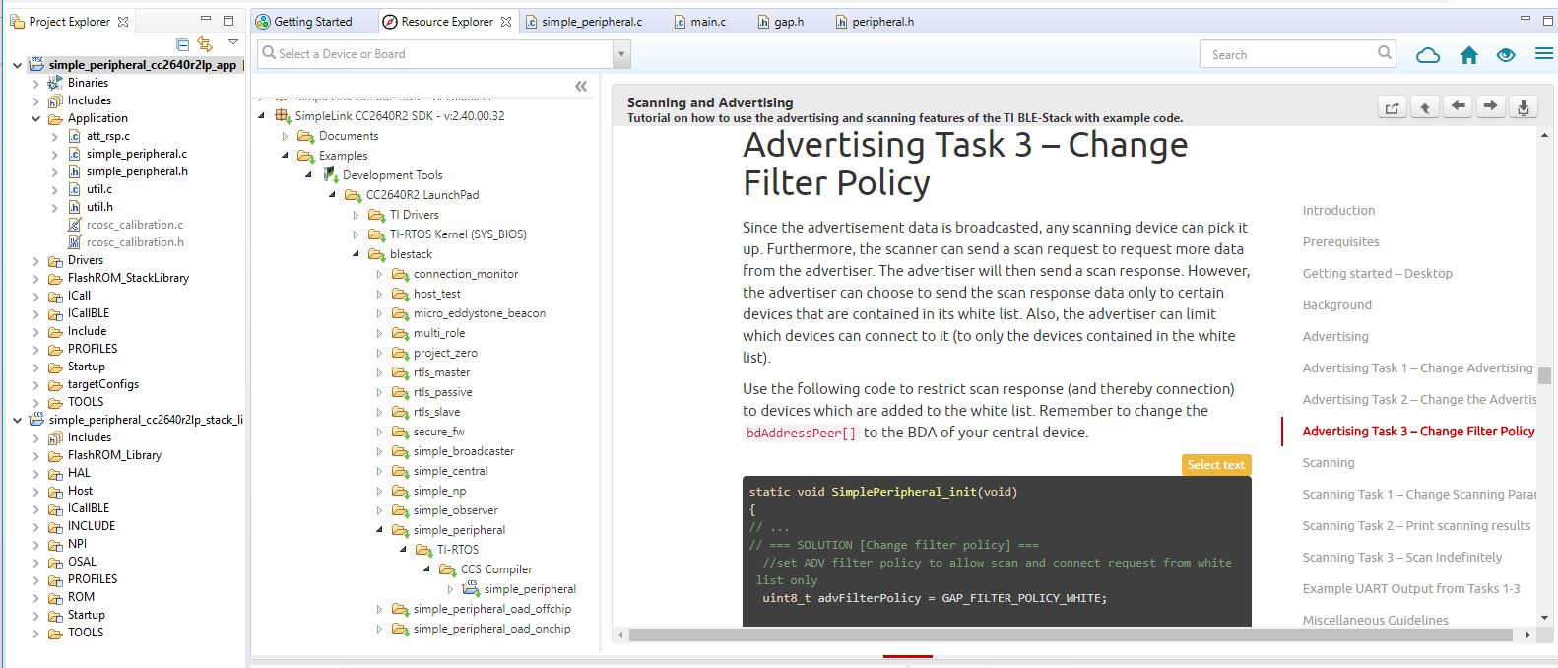Screen dimensions: 1558x668
Task: Click the magnifier icon in Search box
Action: [x=1385, y=53]
